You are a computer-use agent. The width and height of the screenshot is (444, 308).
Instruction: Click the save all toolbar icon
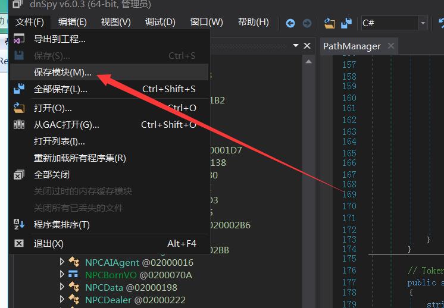346,23
